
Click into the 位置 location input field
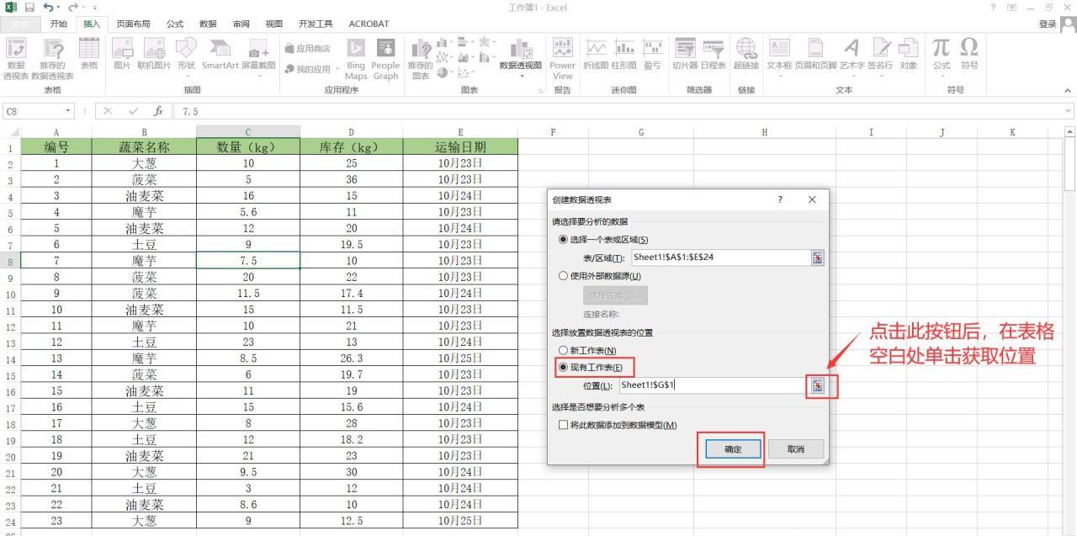pos(714,385)
